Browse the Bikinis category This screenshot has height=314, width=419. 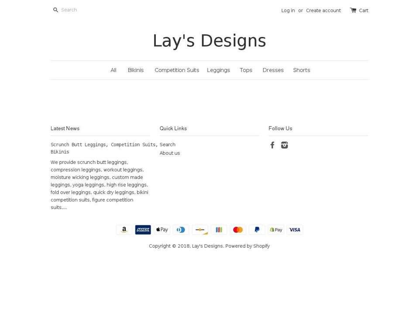tap(135, 70)
